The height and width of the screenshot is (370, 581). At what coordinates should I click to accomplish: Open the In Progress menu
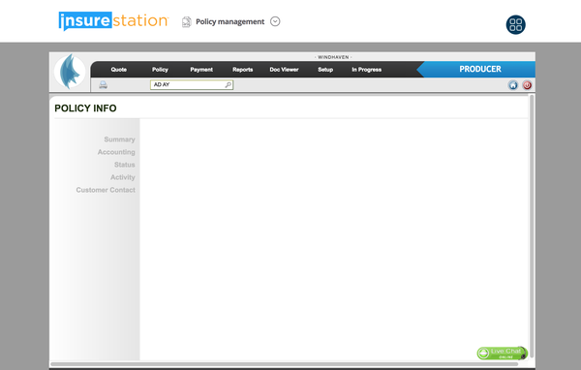coord(366,70)
